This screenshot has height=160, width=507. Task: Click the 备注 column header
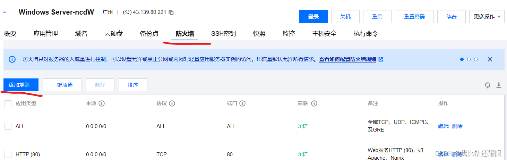coord(373,103)
